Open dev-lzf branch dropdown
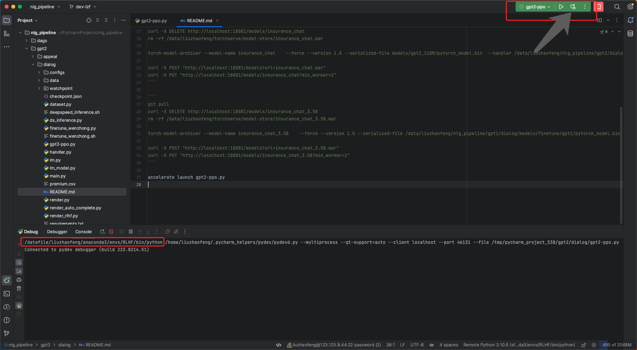 pyautogui.click(x=83, y=7)
